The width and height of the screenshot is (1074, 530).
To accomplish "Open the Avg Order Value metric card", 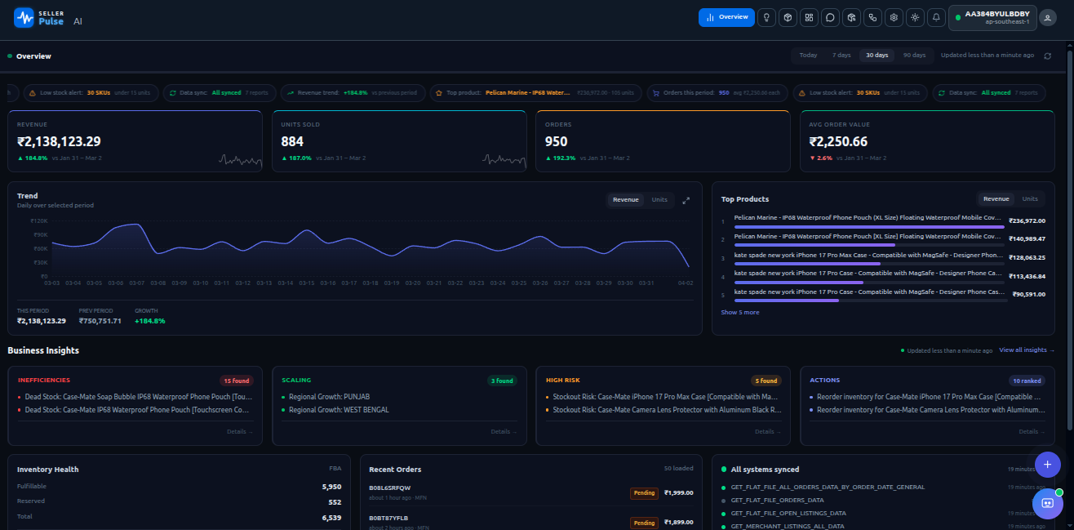I will click(x=927, y=141).
